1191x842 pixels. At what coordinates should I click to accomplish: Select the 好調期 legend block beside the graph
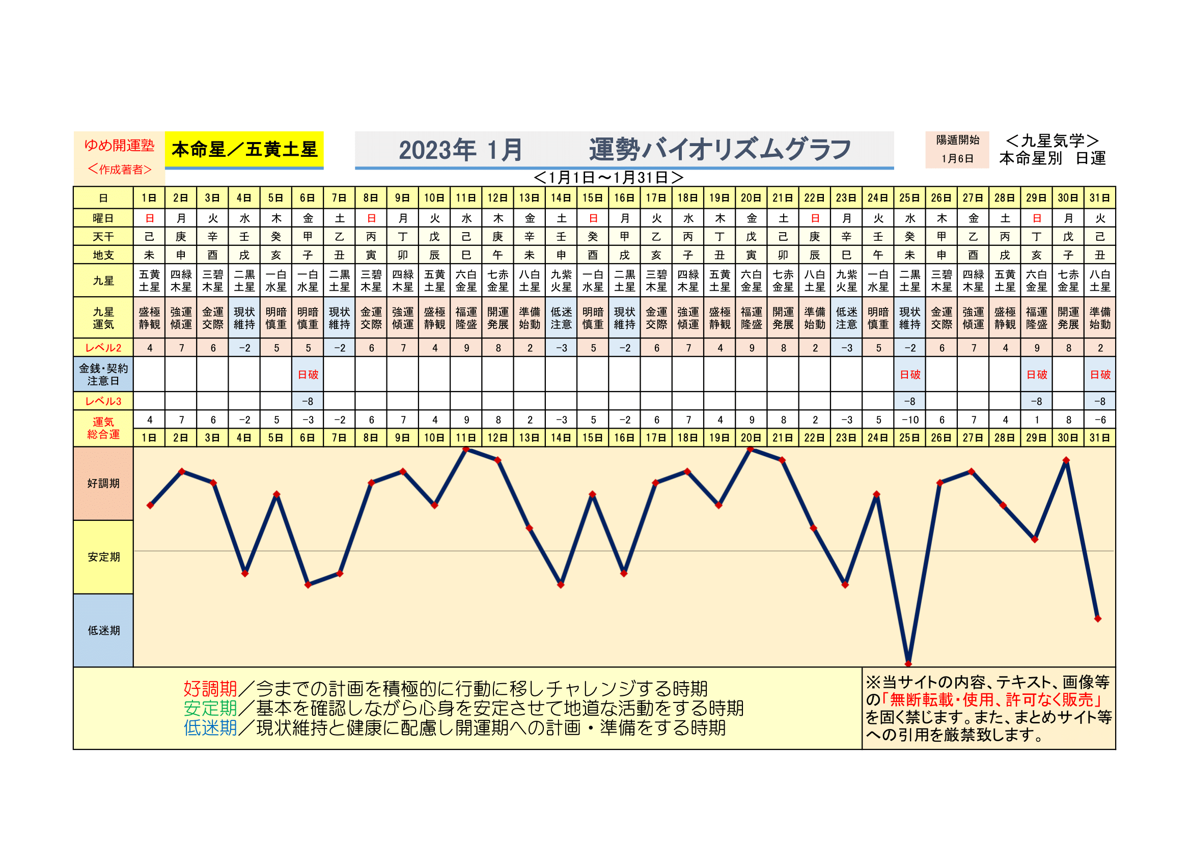click(x=103, y=483)
